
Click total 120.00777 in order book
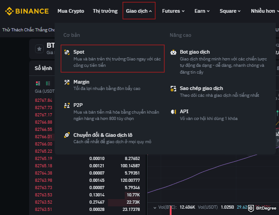click(x=130, y=180)
